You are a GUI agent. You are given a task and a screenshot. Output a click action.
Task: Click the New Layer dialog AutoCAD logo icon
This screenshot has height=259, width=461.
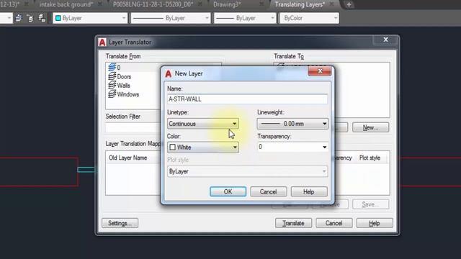pos(168,73)
